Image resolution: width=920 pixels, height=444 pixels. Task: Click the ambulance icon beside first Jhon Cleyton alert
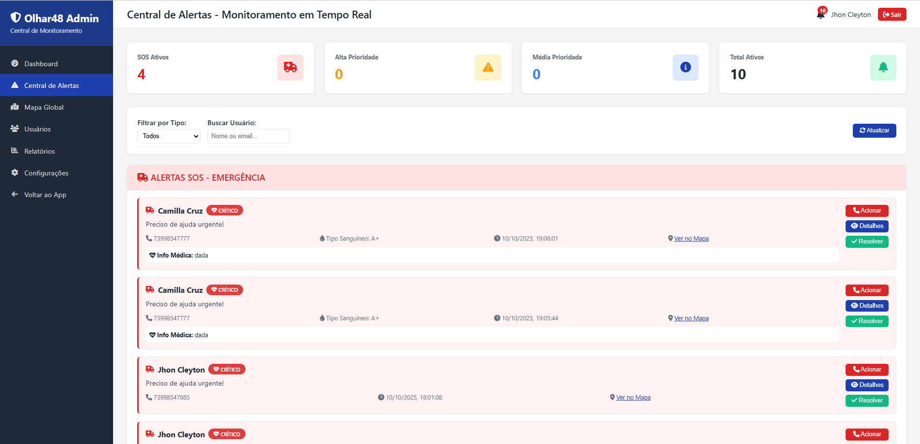150,370
